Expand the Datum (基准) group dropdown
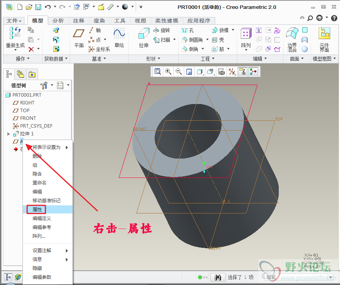This screenshot has width=340, height=285. click(99, 59)
